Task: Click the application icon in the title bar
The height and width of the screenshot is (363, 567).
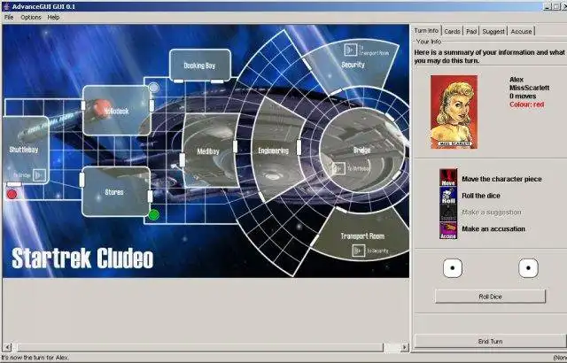Action: 6,6
